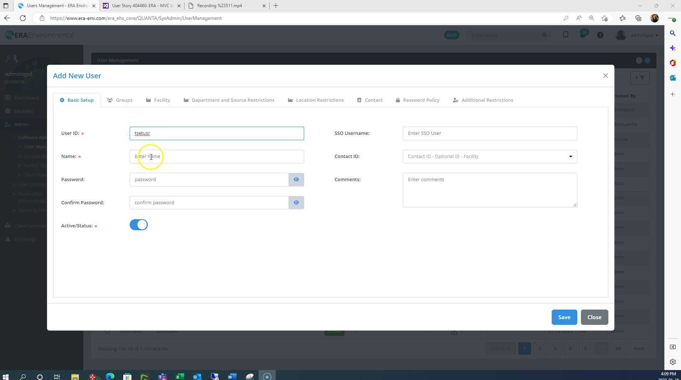Click the browser refresh icon

pyautogui.click(x=23, y=18)
